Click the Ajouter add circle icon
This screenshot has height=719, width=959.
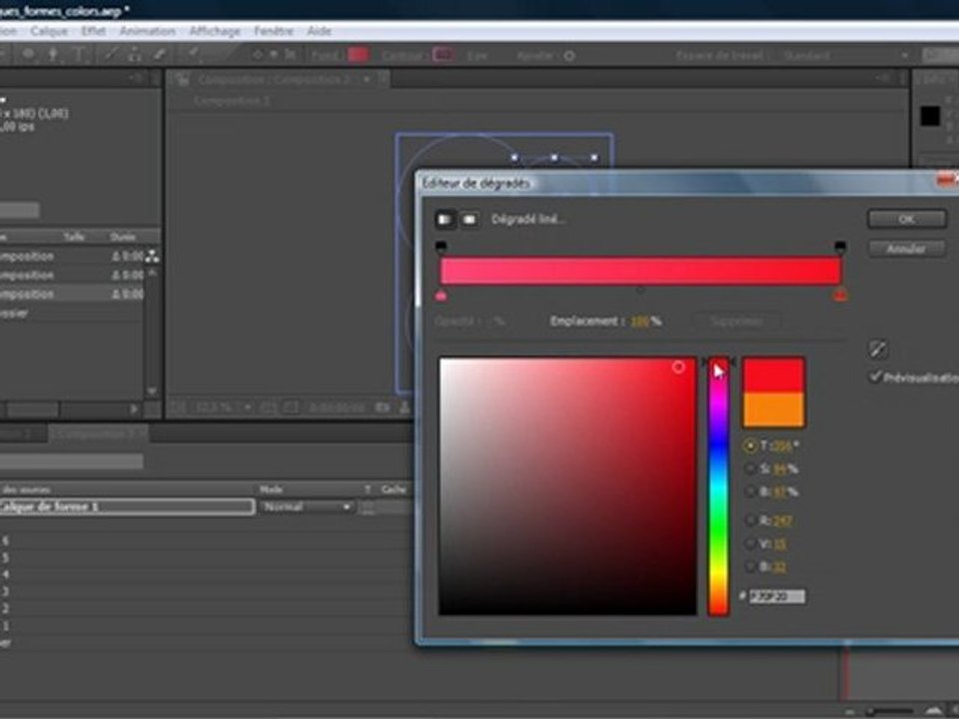[569, 56]
